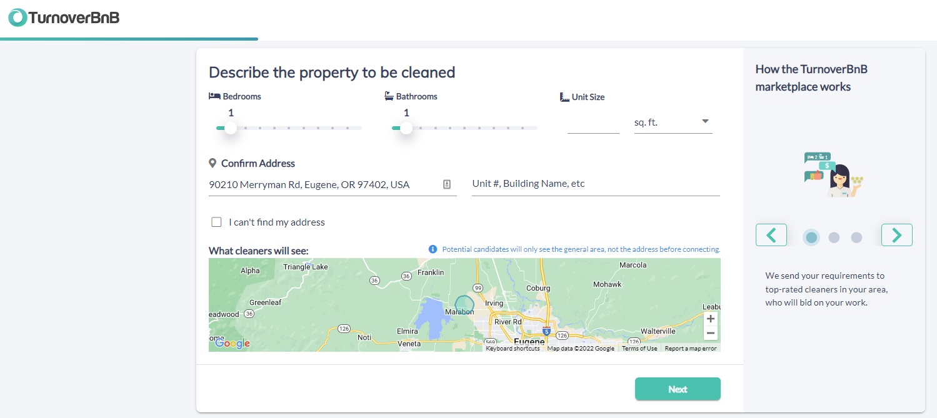Zoom out on the map using the minus icon

[710, 333]
